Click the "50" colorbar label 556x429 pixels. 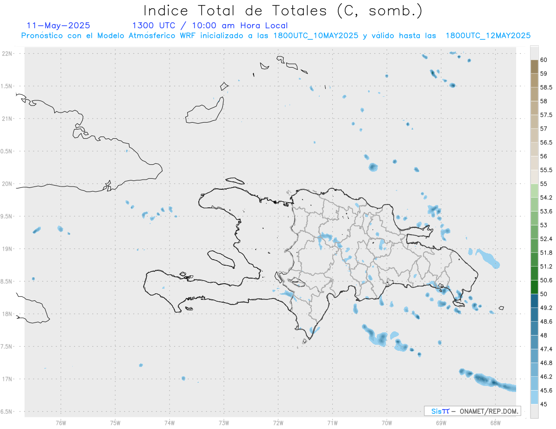pyautogui.click(x=544, y=294)
